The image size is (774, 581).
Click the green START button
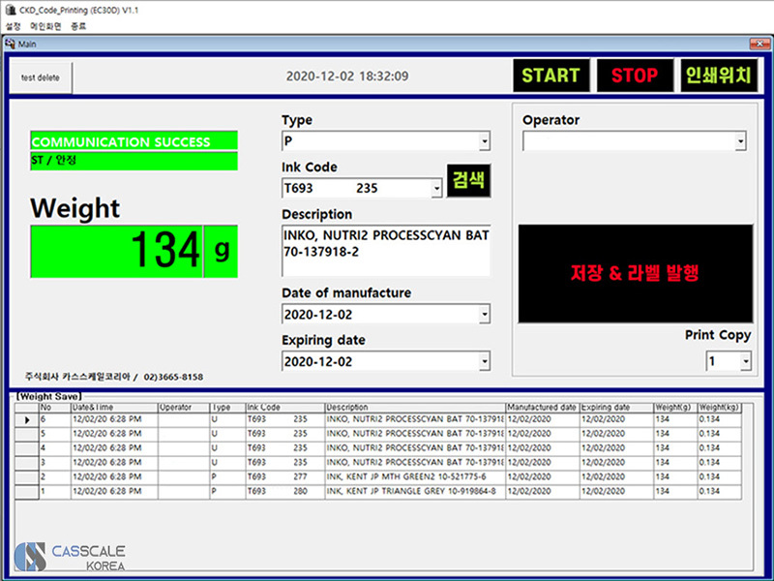tap(551, 76)
